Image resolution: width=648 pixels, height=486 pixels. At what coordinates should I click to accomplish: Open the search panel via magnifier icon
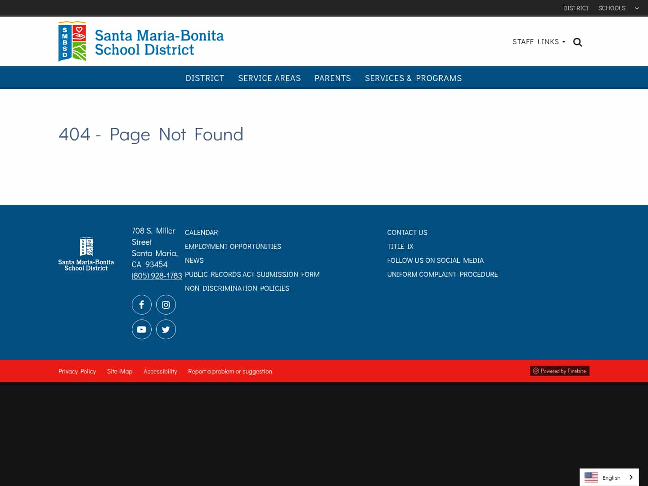tap(577, 42)
